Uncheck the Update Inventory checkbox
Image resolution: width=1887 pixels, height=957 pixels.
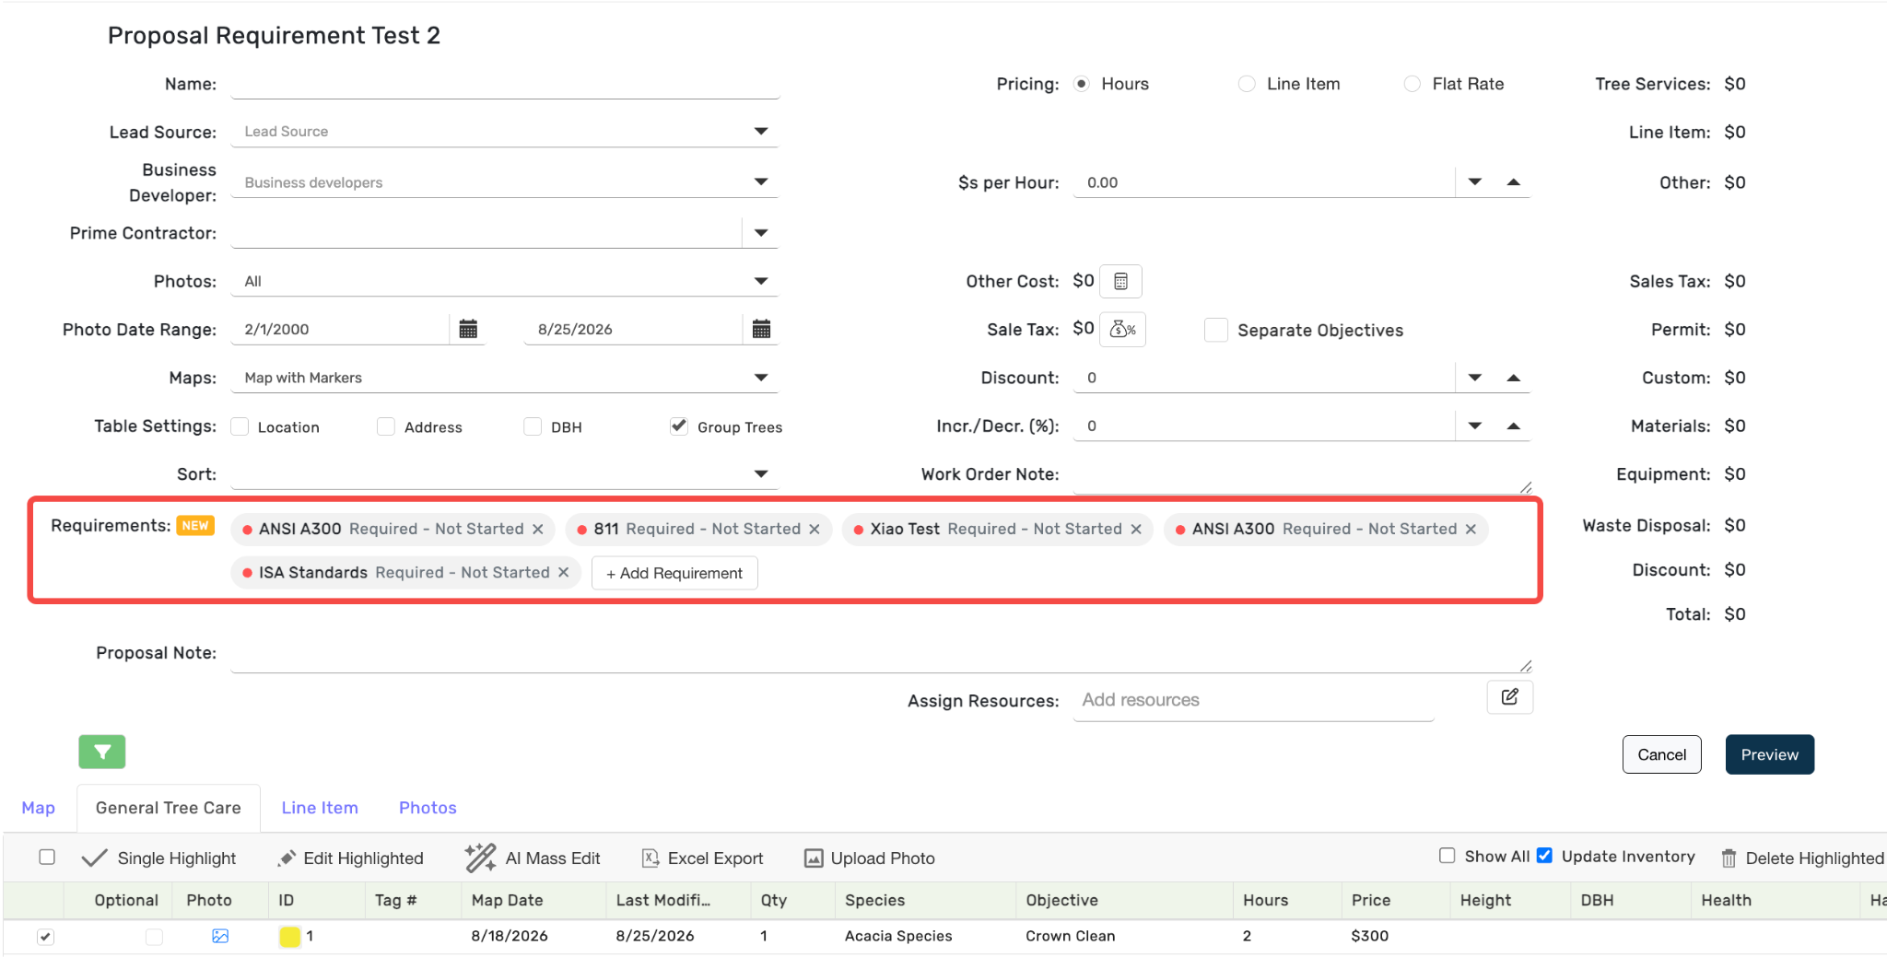(1544, 856)
